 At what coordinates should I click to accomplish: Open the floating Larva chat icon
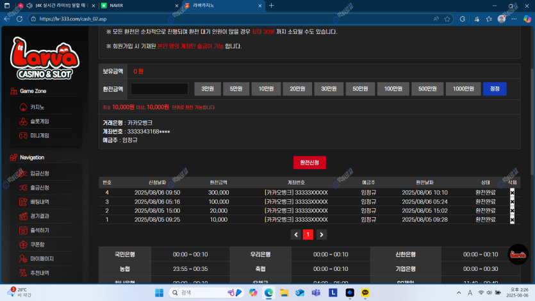click(x=518, y=255)
